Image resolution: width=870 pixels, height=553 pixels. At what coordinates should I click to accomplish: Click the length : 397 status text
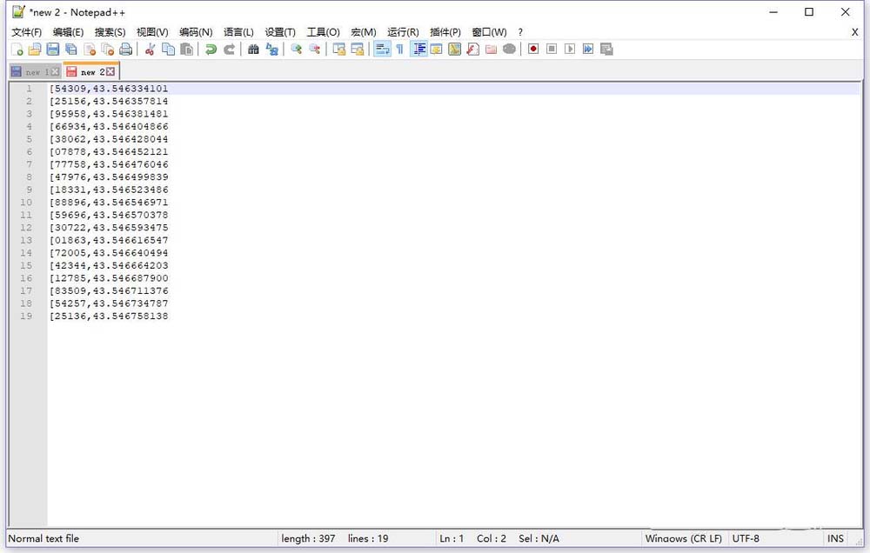[x=308, y=538]
